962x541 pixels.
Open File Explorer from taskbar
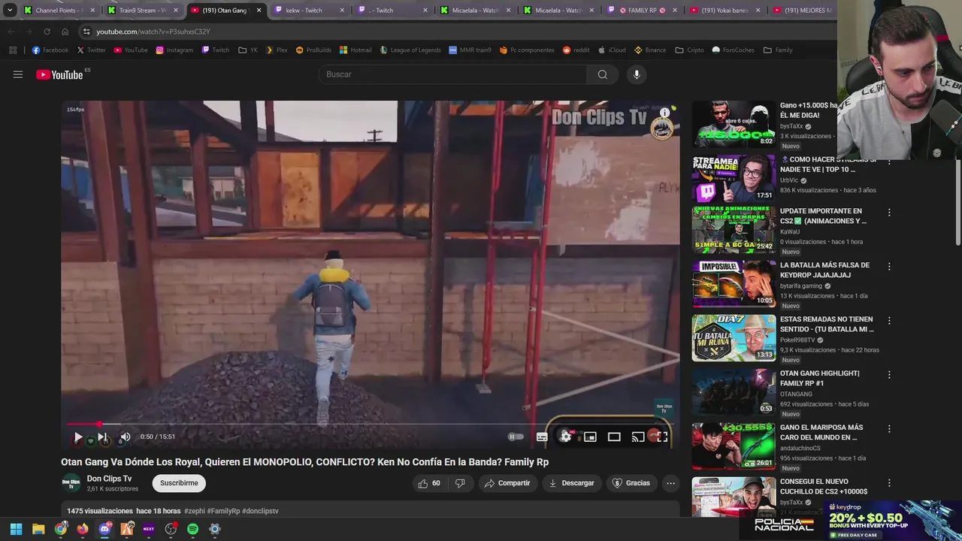tap(38, 529)
